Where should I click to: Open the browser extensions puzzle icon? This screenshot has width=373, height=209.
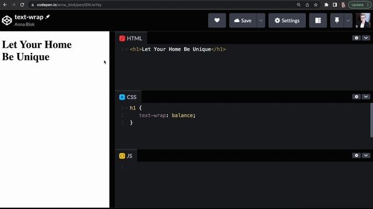point(326,5)
